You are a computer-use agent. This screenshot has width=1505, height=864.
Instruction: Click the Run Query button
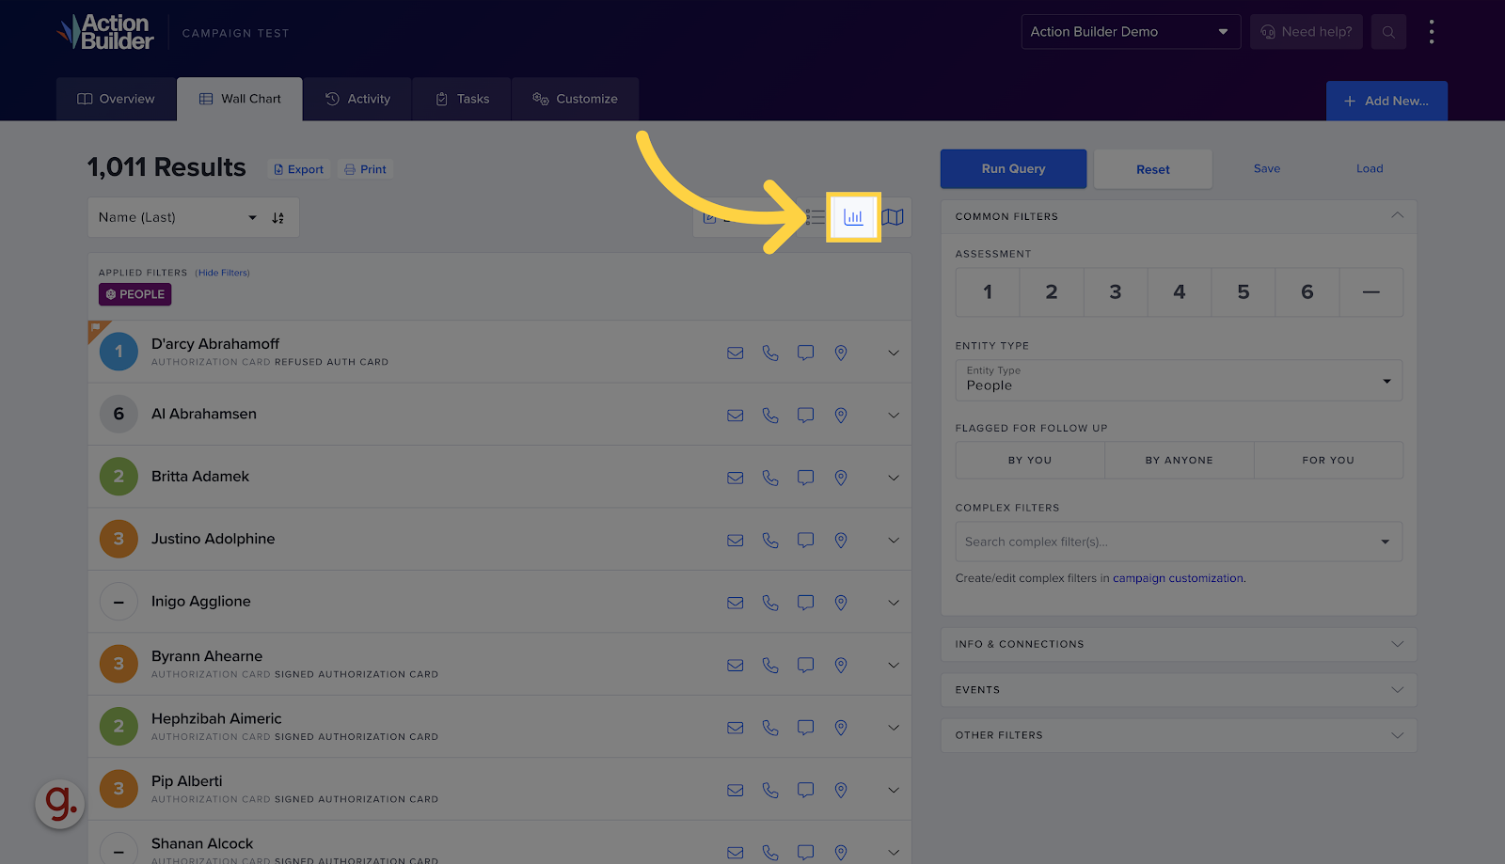click(x=1013, y=169)
